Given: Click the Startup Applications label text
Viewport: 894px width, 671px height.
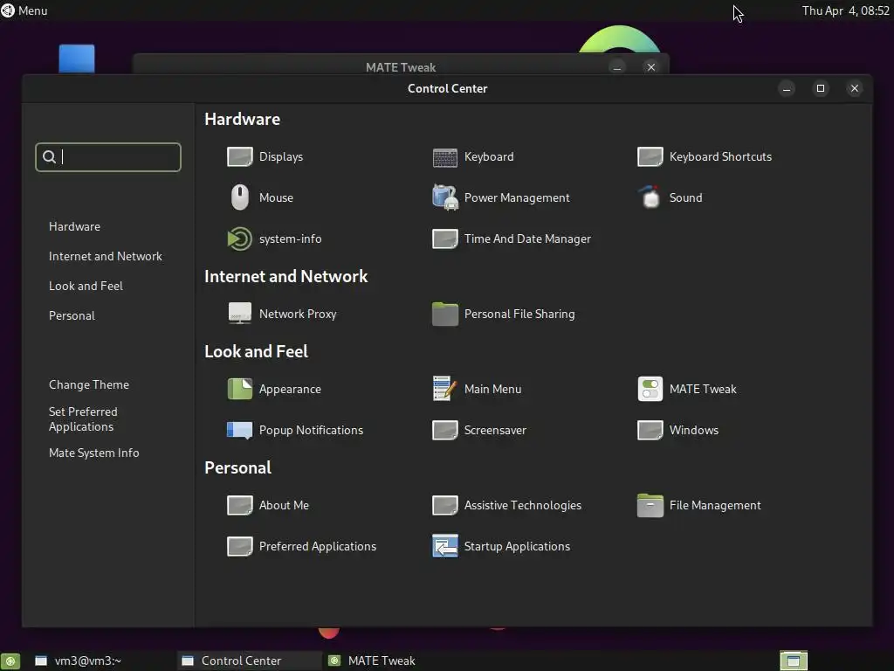Looking at the screenshot, I should (517, 546).
